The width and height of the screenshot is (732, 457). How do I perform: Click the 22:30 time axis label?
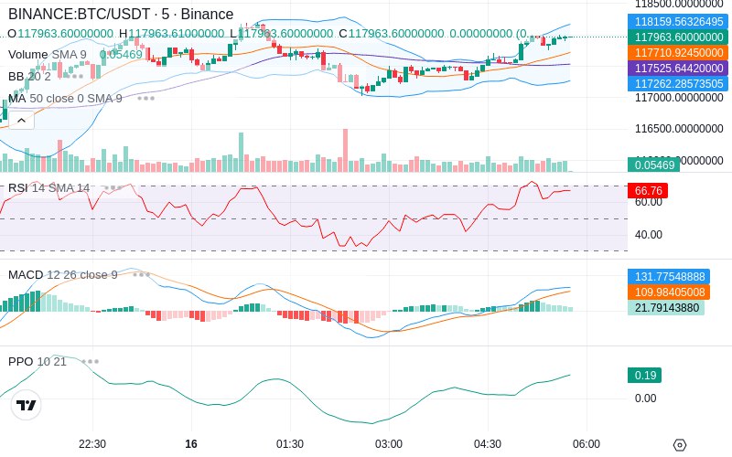[92, 444]
